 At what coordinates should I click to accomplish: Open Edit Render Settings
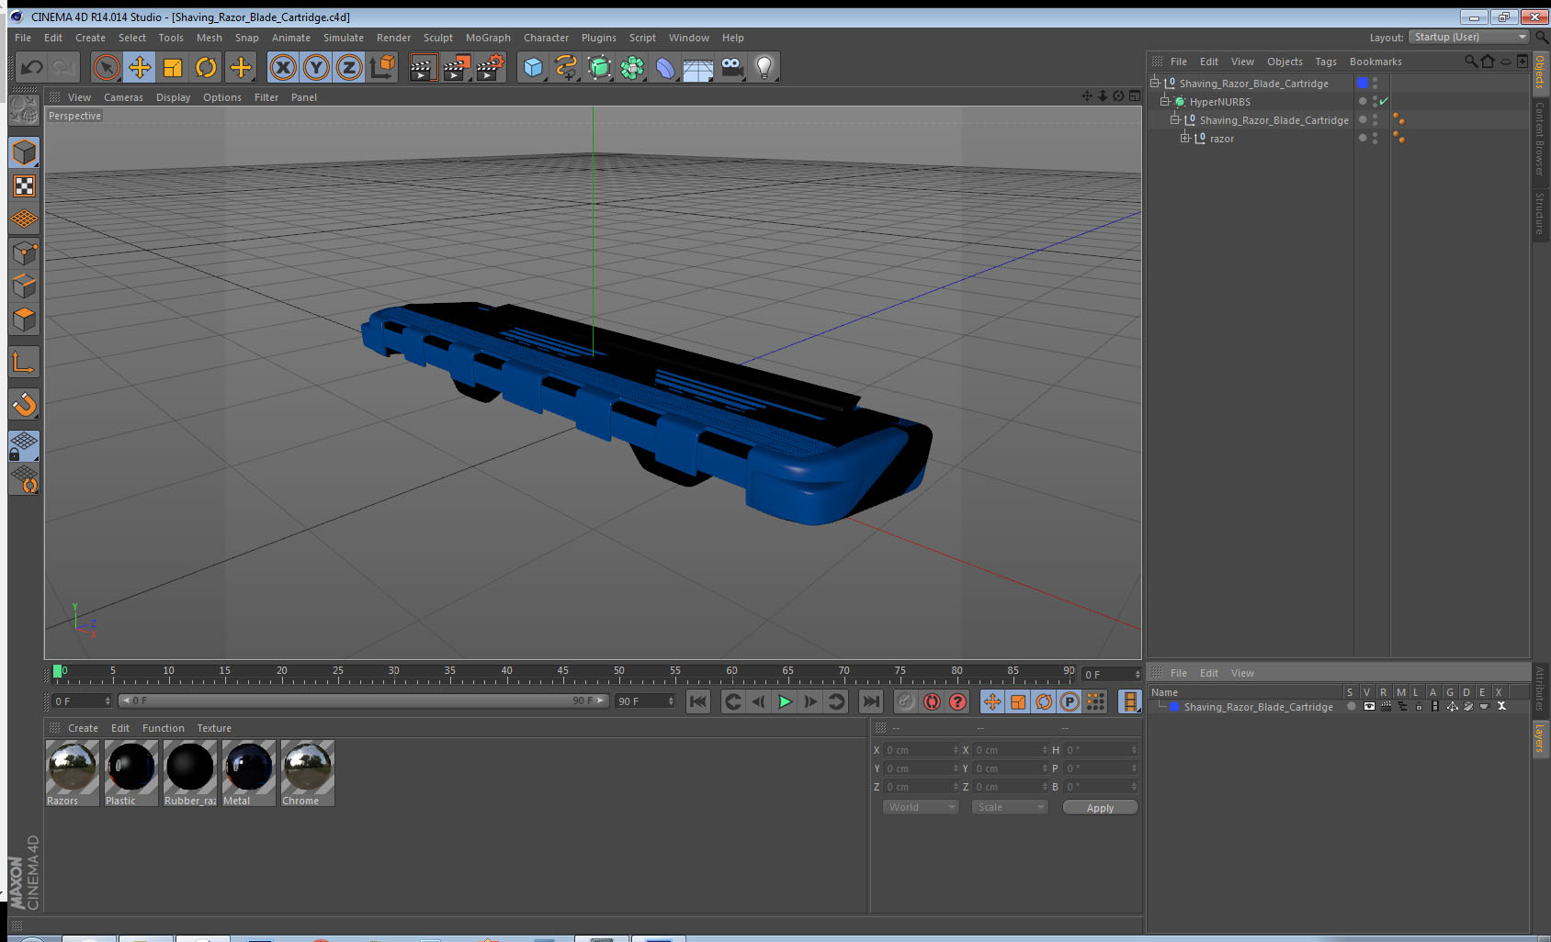pyautogui.click(x=491, y=67)
